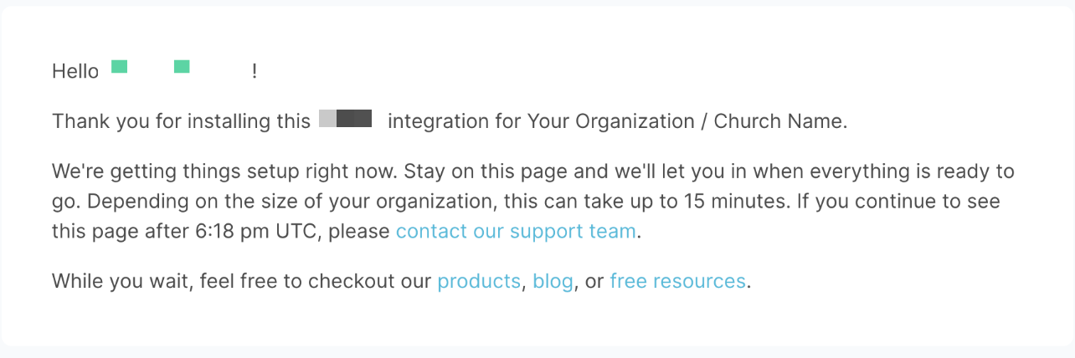Click the "While you wait" text

(121, 281)
